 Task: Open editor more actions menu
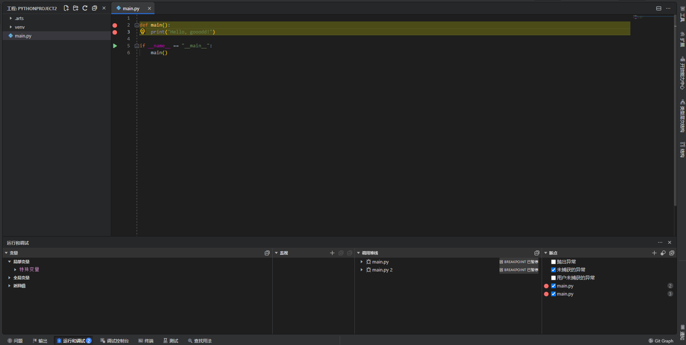point(668,8)
